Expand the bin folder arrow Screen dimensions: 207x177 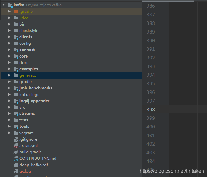[9, 24]
